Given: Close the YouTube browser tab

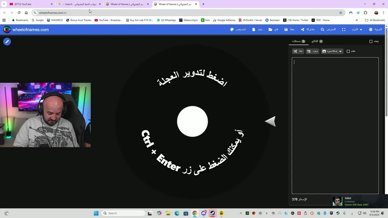Looking at the screenshot, I should 52,4.
